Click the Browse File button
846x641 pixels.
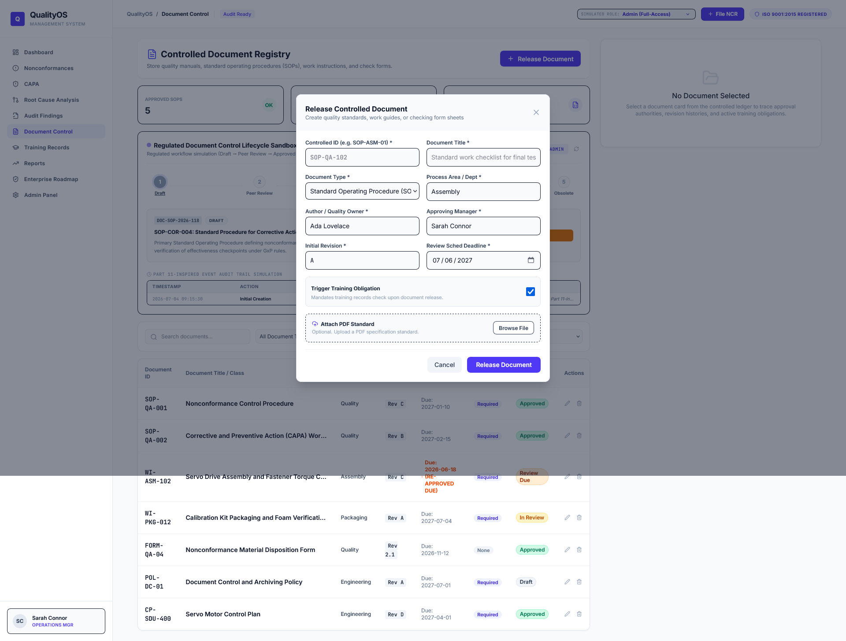(x=513, y=328)
